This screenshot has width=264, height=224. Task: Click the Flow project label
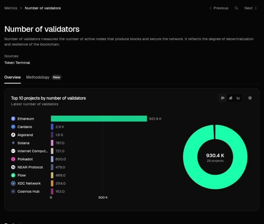[x=22, y=176]
